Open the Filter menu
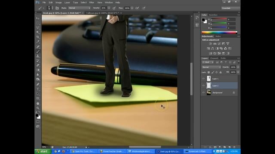Viewport: 275px width, 154px height. [x=92, y=3]
